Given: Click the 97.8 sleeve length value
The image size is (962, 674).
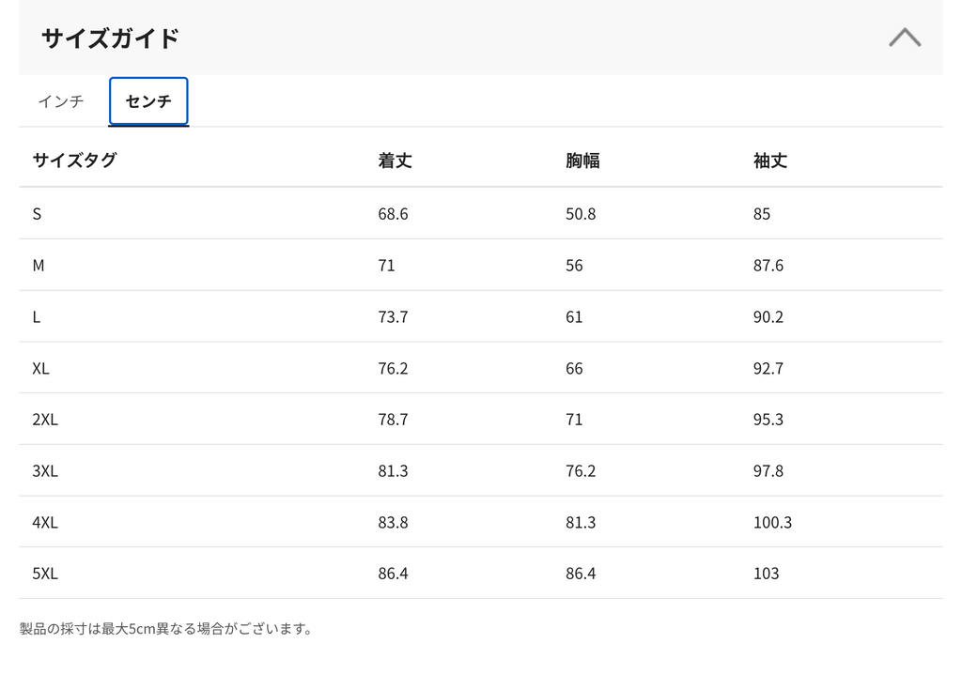Looking at the screenshot, I should point(768,471).
